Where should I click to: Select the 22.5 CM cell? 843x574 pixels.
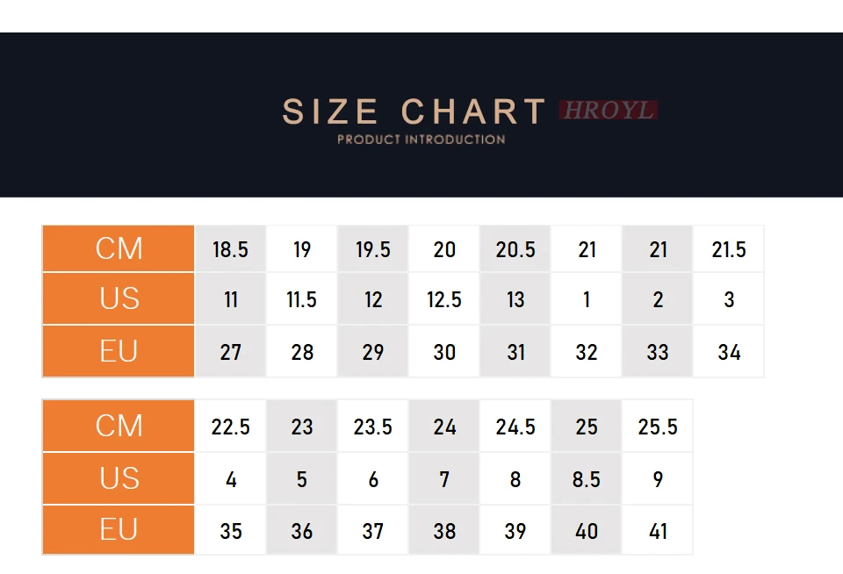pos(230,427)
